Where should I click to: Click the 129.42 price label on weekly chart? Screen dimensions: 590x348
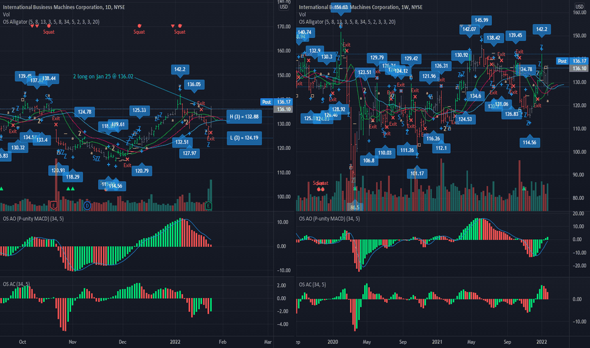(x=411, y=58)
